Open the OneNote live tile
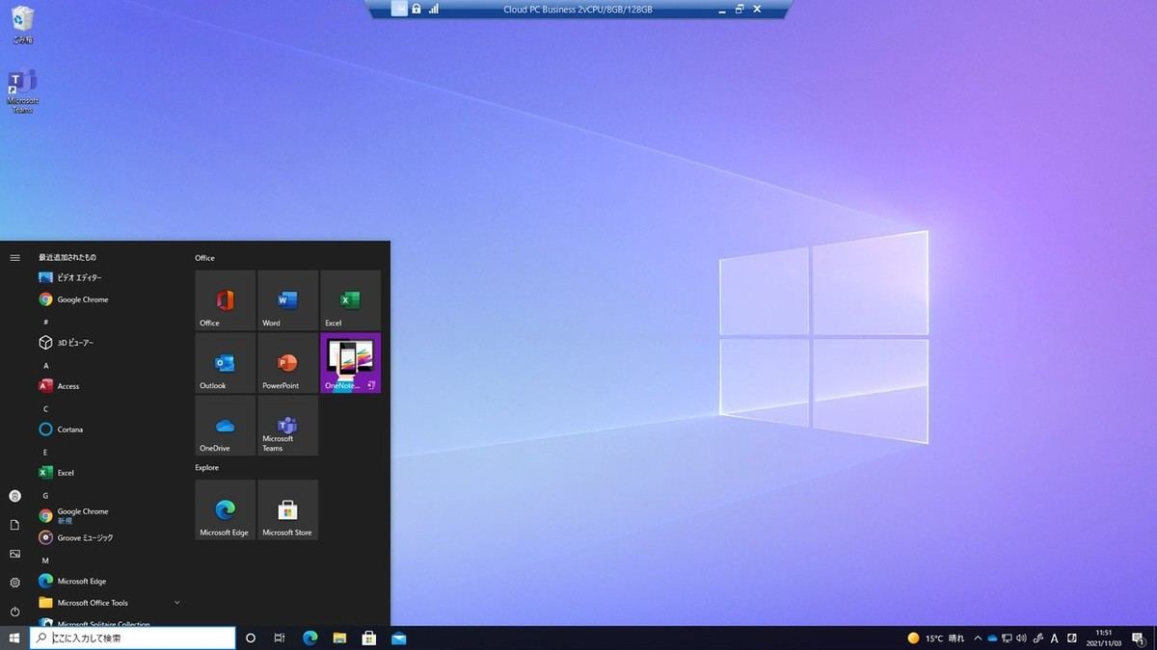This screenshot has width=1157, height=650. click(351, 363)
